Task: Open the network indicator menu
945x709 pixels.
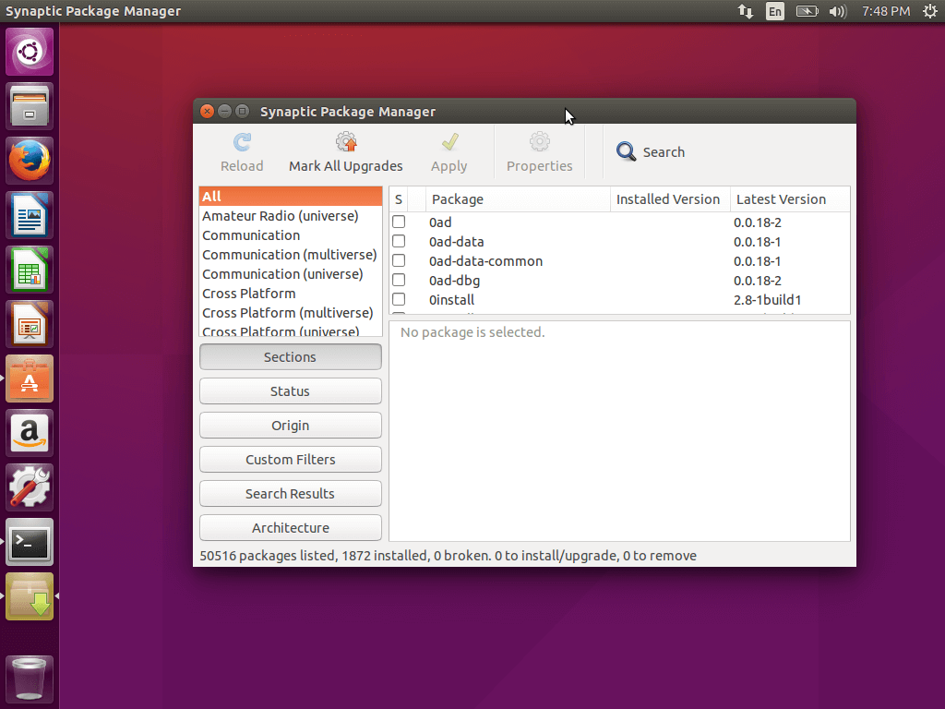Action: (745, 11)
